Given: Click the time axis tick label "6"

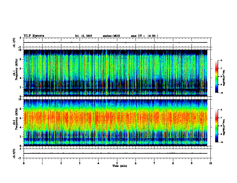Looking at the screenshot, I should coord(136,163).
